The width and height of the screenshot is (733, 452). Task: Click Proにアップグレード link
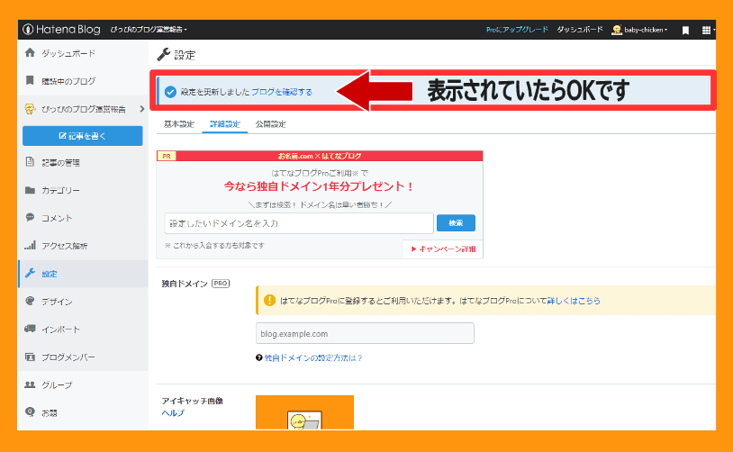click(517, 30)
